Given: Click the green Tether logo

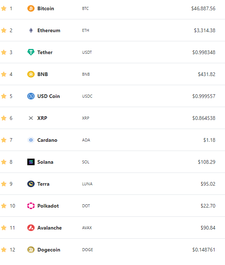Looking at the screenshot, I should click(x=31, y=52).
